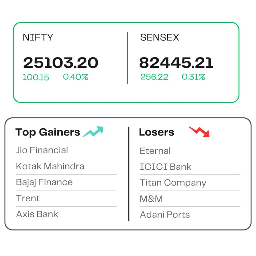The image size is (256, 256).
Task: Click the SENSEX value 82445.21
Action: [x=176, y=63]
